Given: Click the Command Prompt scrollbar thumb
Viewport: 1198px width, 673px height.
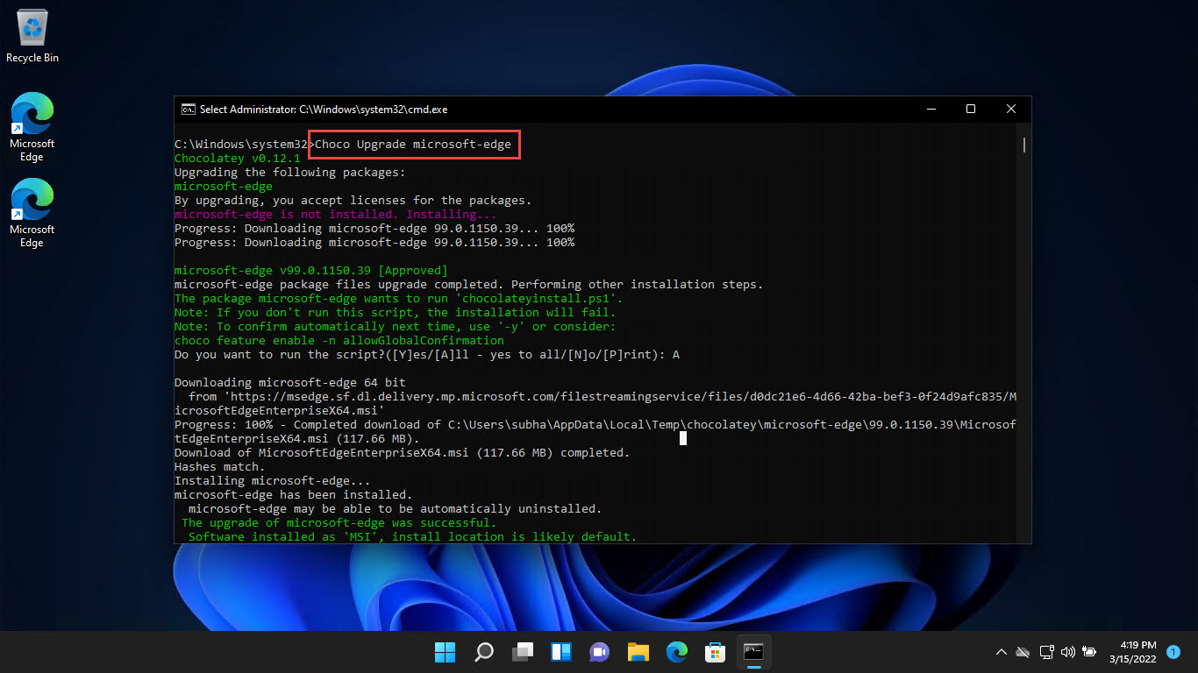Looking at the screenshot, I should click(x=1023, y=145).
